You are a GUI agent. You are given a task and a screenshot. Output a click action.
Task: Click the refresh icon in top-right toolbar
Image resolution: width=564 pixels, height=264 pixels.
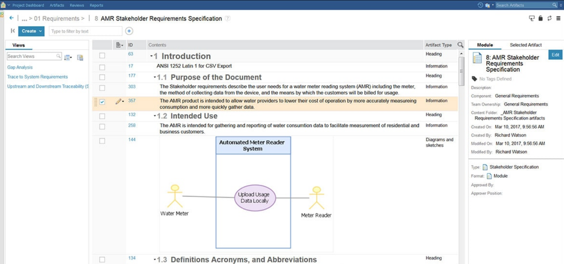[549, 18]
